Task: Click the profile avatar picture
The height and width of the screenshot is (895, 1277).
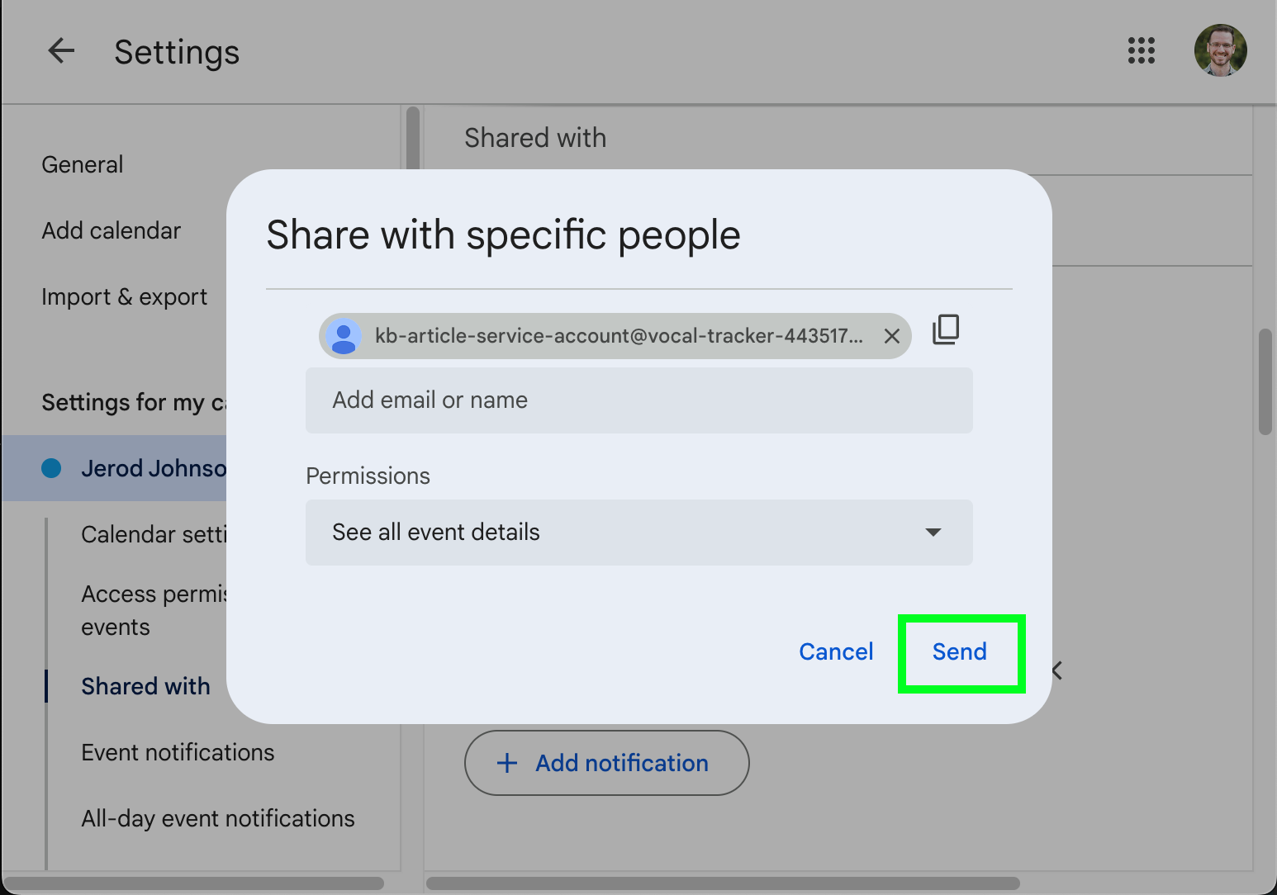Action: click(1220, 51)
